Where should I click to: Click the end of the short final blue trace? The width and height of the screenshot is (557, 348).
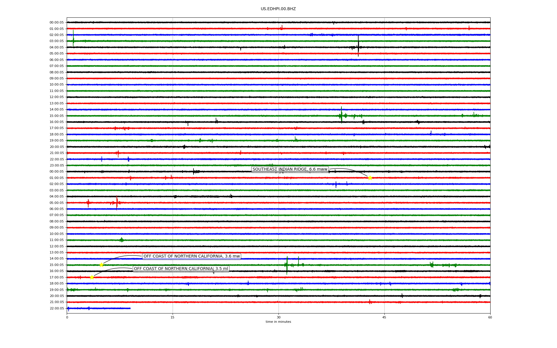130,308
